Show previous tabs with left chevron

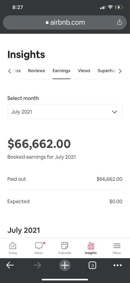[10, 71]
